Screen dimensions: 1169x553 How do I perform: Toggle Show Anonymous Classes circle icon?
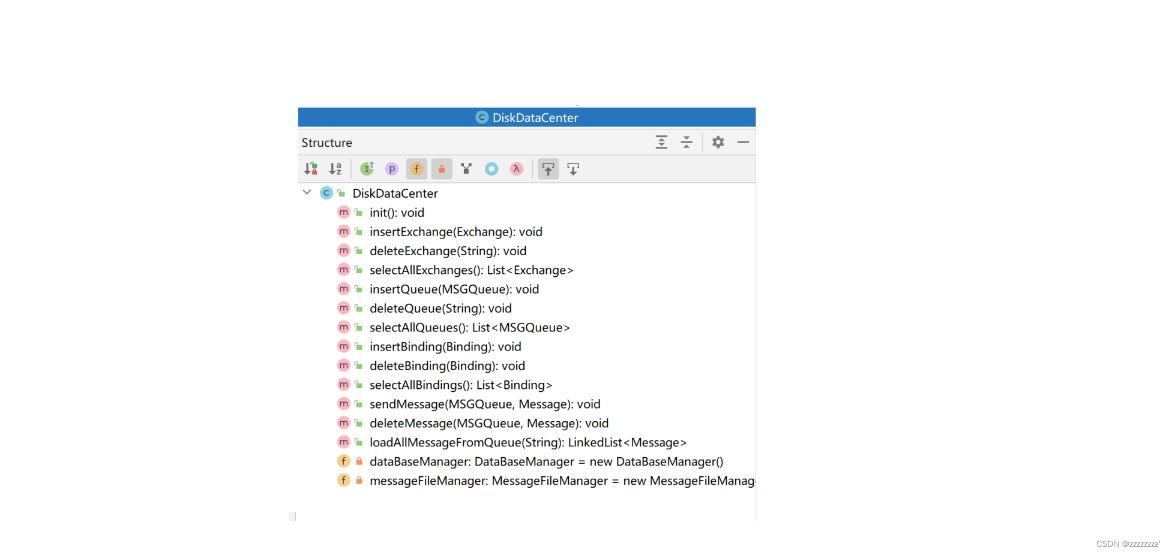[x=491, y=169]
